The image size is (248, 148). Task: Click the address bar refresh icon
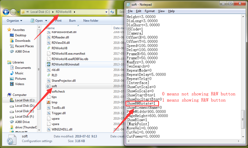pos(112,12)
